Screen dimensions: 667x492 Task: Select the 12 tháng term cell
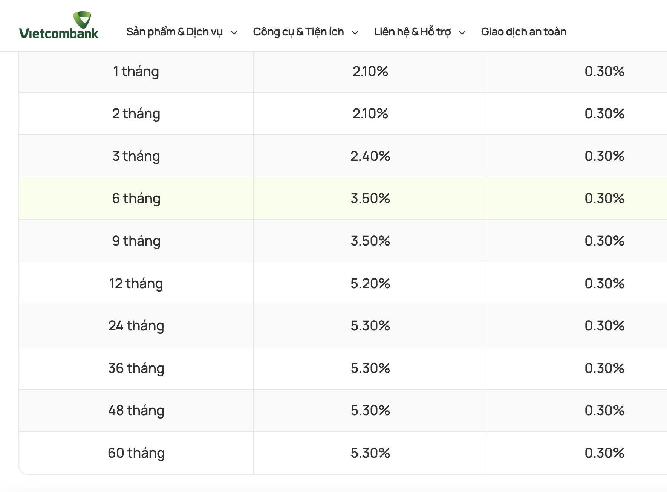click(x=136, y=284)
